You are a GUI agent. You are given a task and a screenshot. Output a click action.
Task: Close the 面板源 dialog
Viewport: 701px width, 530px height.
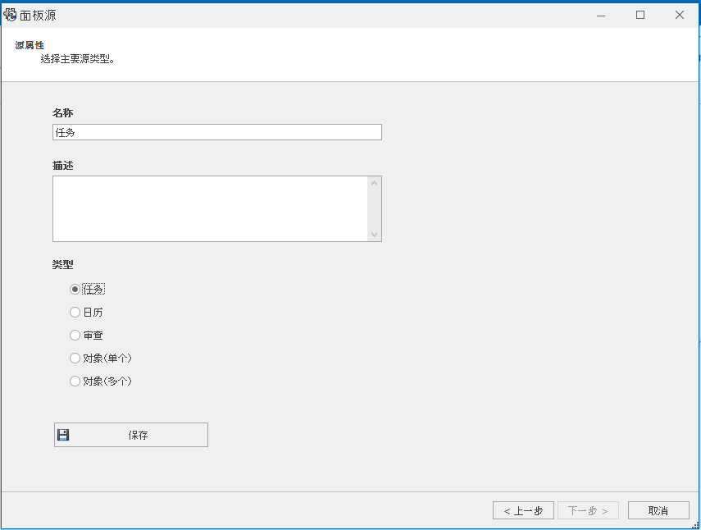pyautogui.click(x=680, y=16)
